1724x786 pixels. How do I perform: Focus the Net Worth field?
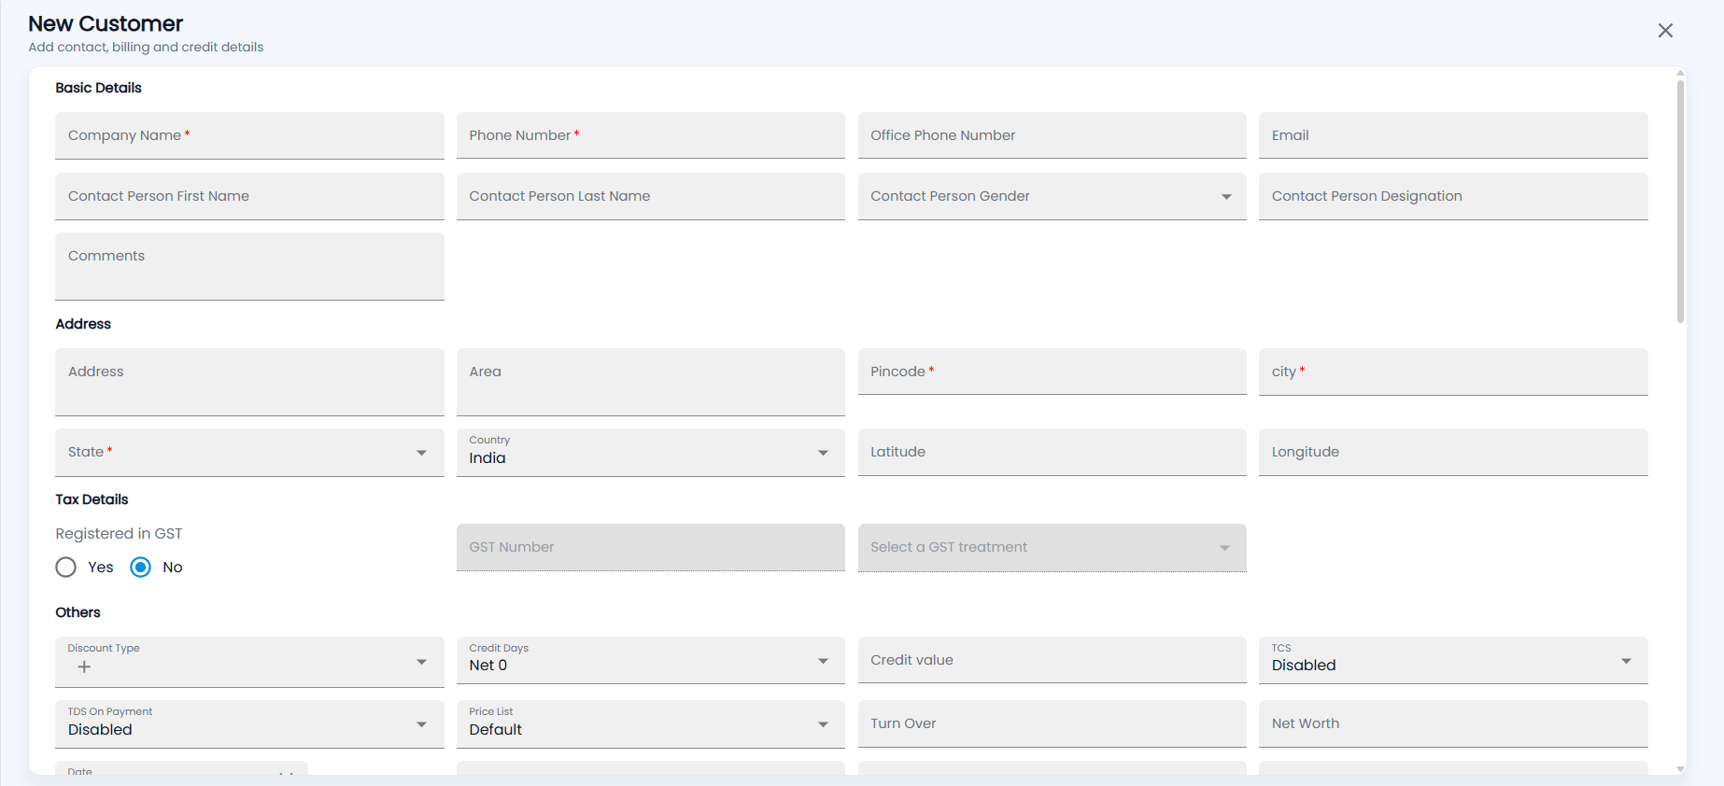(x=1453, y=724)
